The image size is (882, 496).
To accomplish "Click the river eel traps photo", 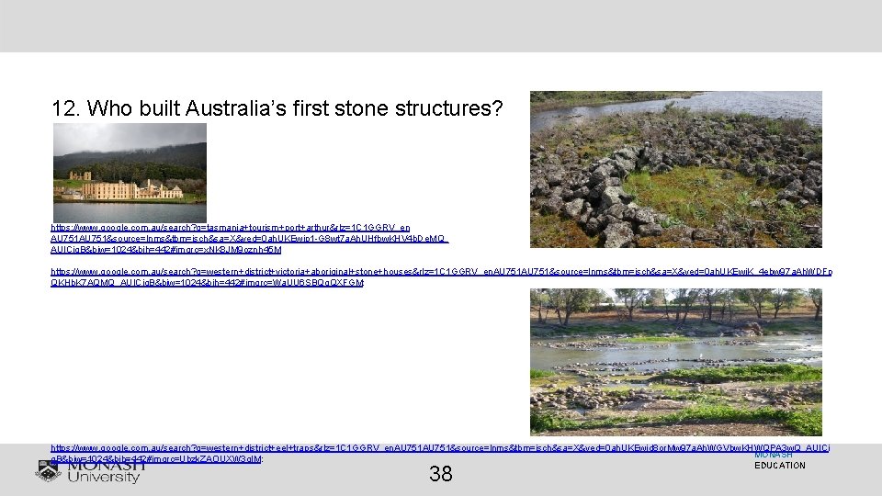I will (x=675, y=362).
